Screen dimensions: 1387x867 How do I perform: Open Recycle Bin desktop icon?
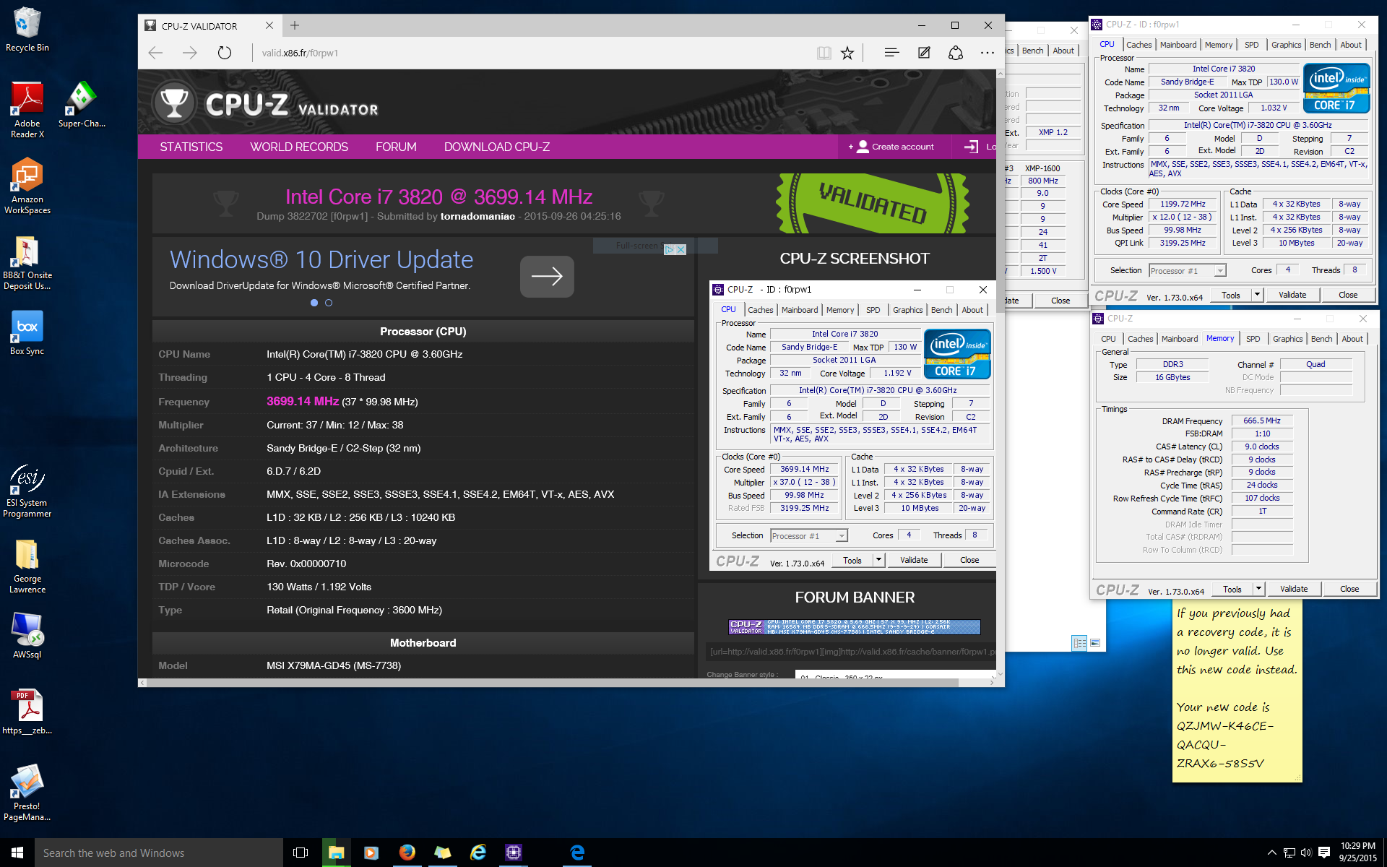(27, 29)
